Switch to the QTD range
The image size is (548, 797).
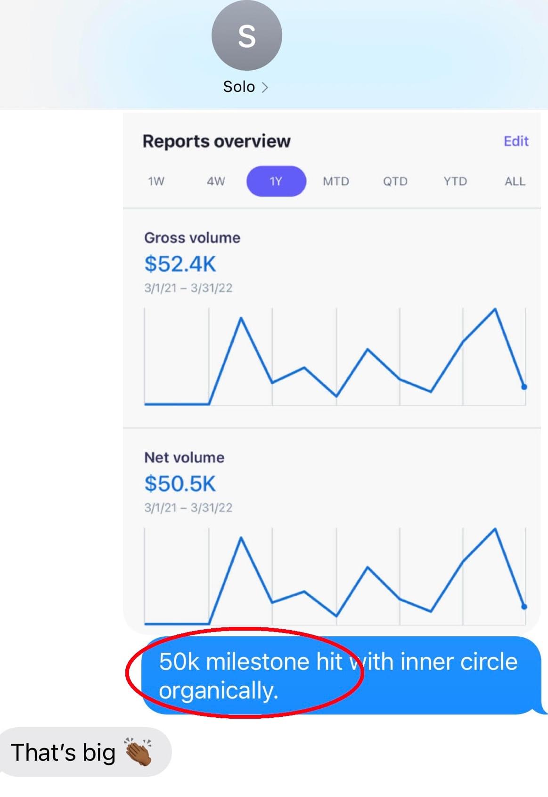pos(395,181)
